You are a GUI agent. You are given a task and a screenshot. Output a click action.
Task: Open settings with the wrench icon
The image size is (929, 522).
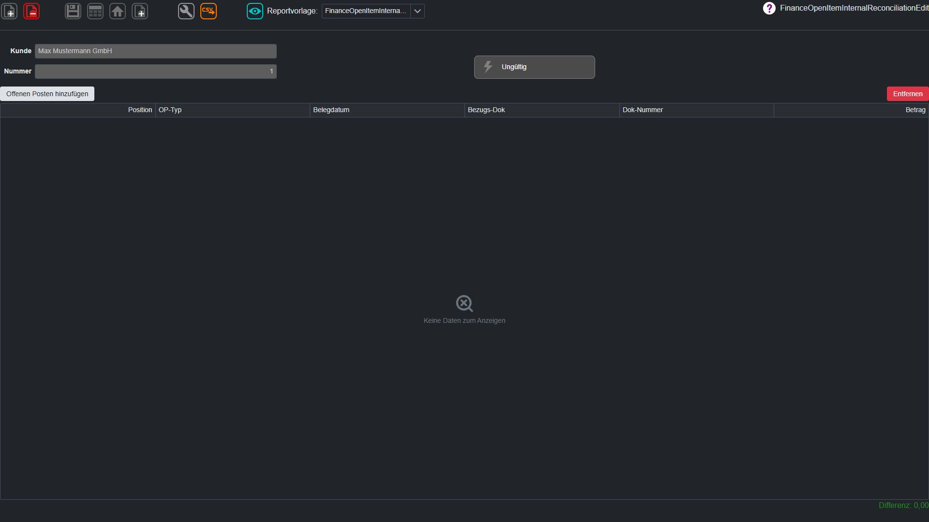[x=186, y=11]
